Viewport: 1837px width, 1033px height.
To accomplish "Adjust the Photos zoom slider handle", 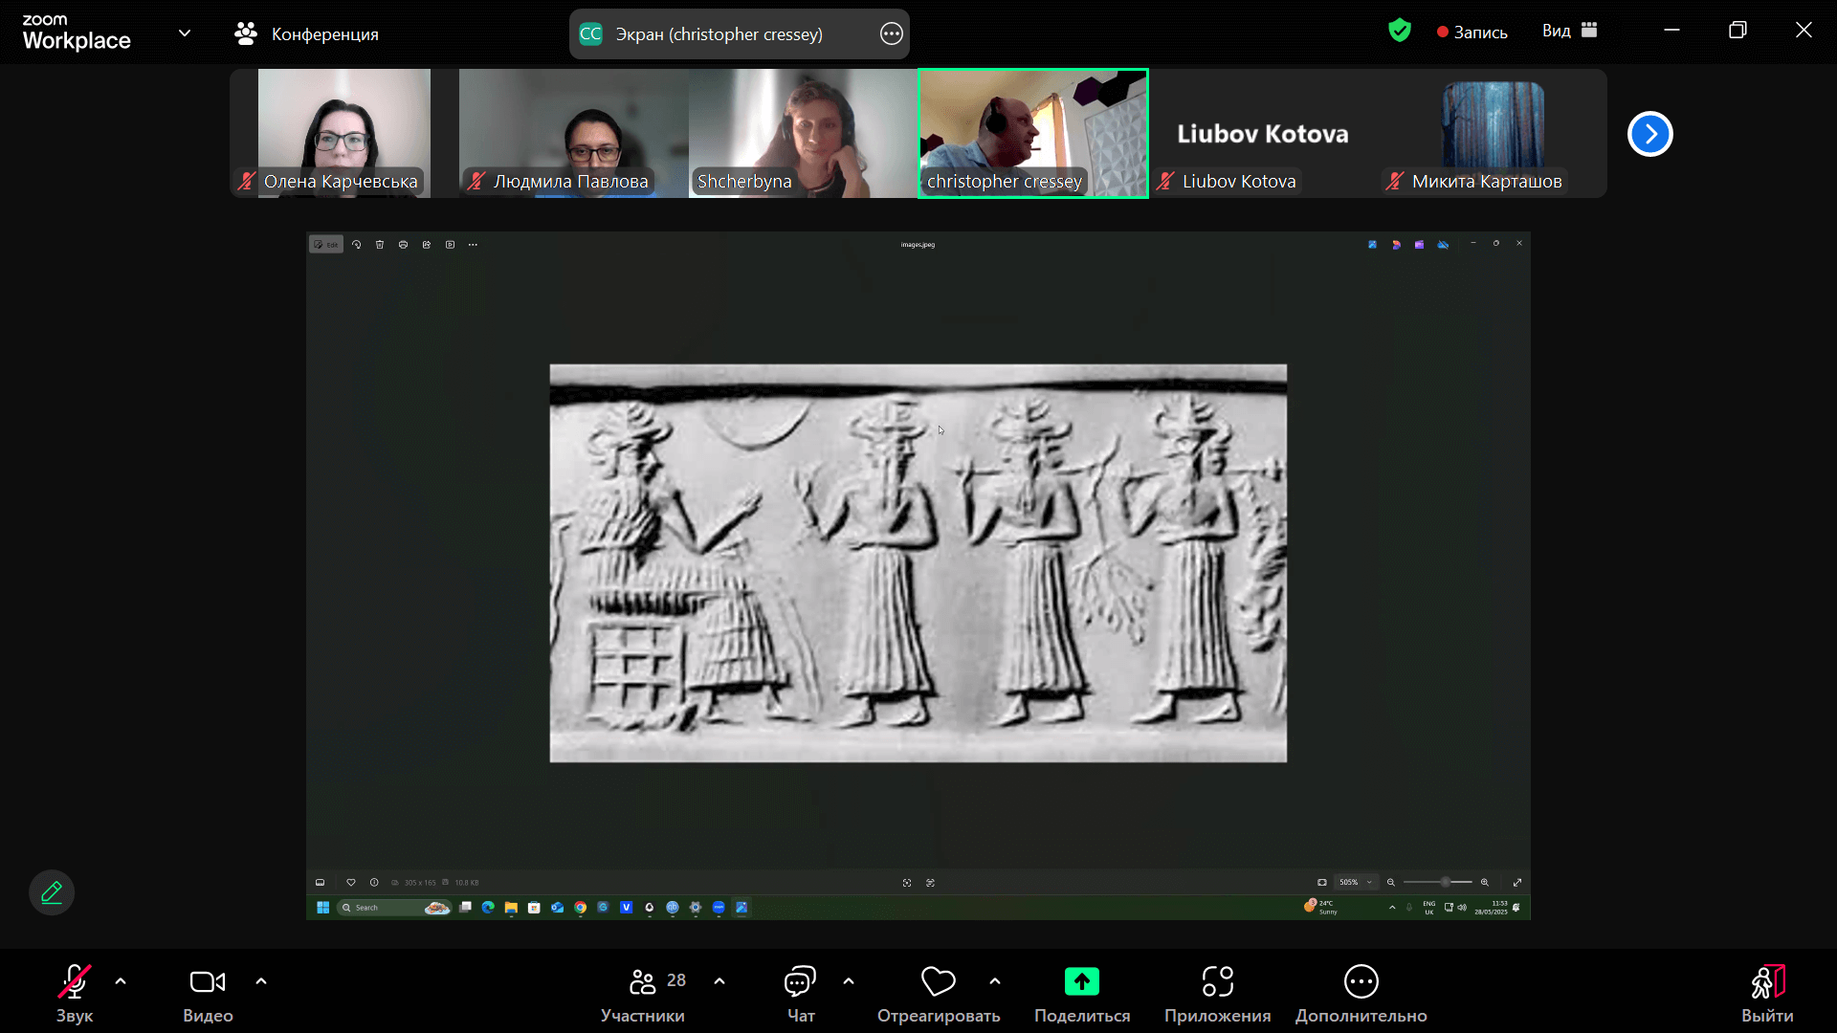I will click(1446, 883).
